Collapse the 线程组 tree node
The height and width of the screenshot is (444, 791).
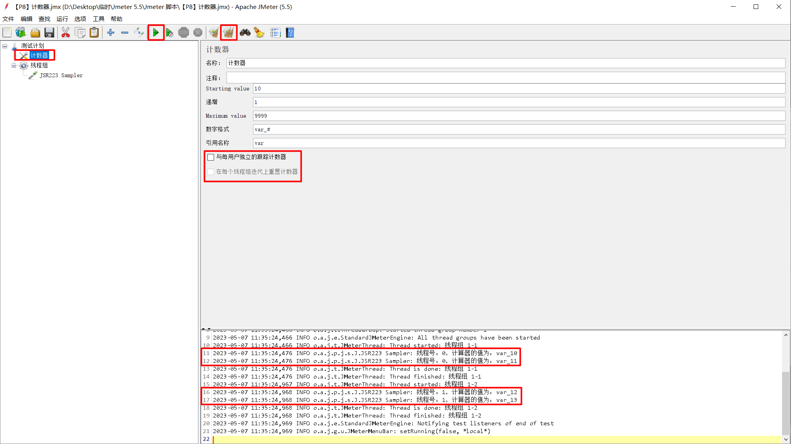(14, 65)
